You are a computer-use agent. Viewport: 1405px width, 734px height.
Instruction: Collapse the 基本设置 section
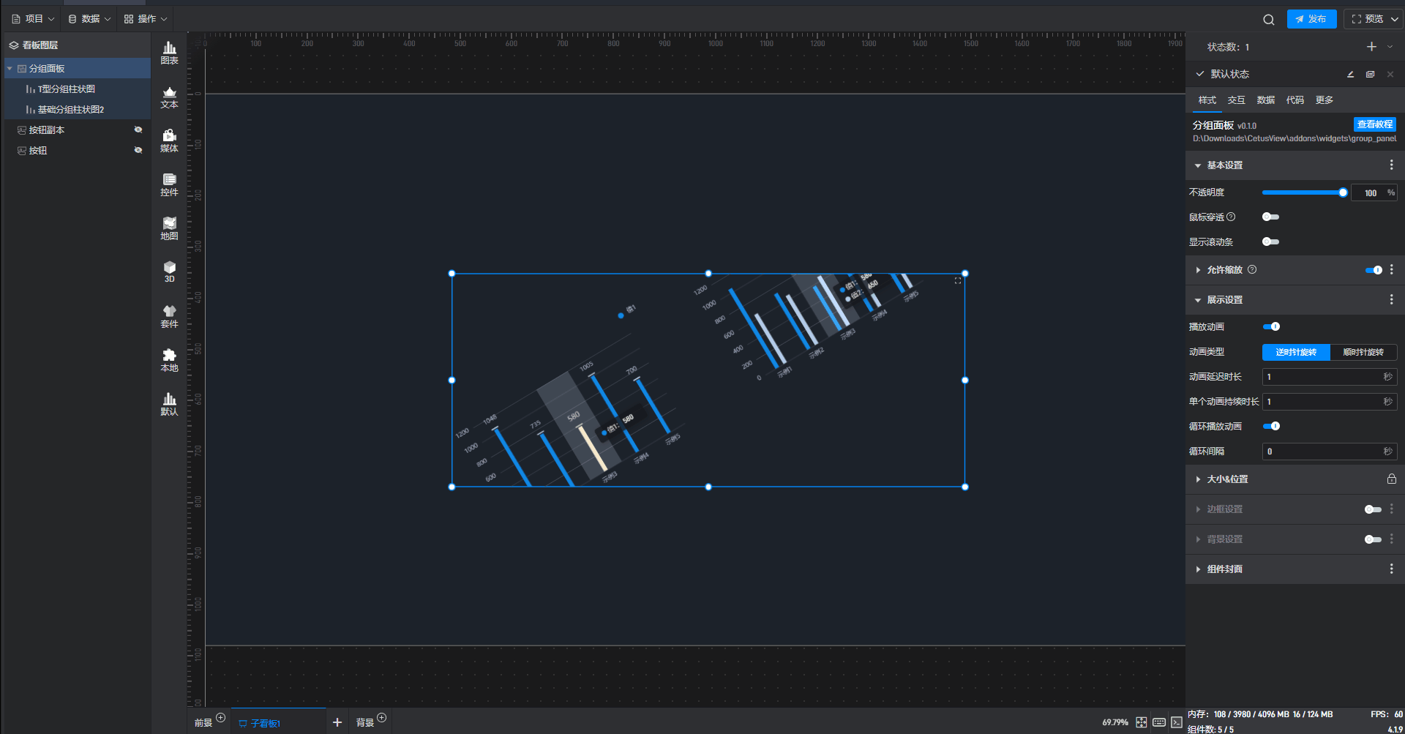[1198, 166]
